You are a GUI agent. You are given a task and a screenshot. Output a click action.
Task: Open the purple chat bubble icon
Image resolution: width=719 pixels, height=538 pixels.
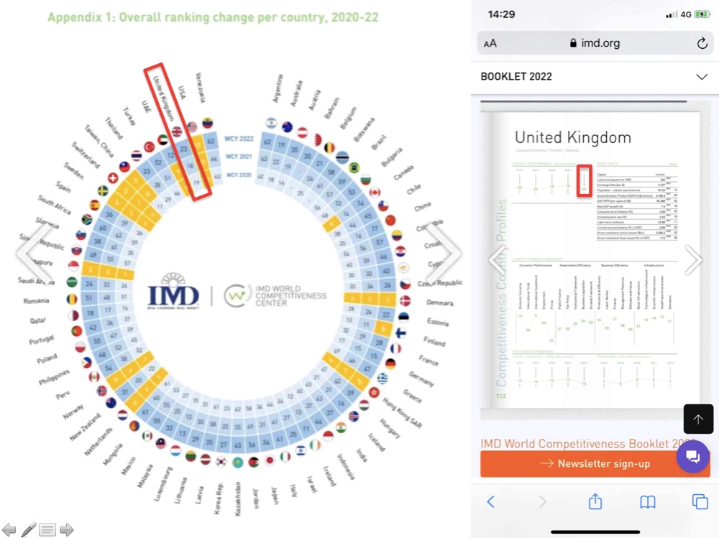tap(692, 457)
